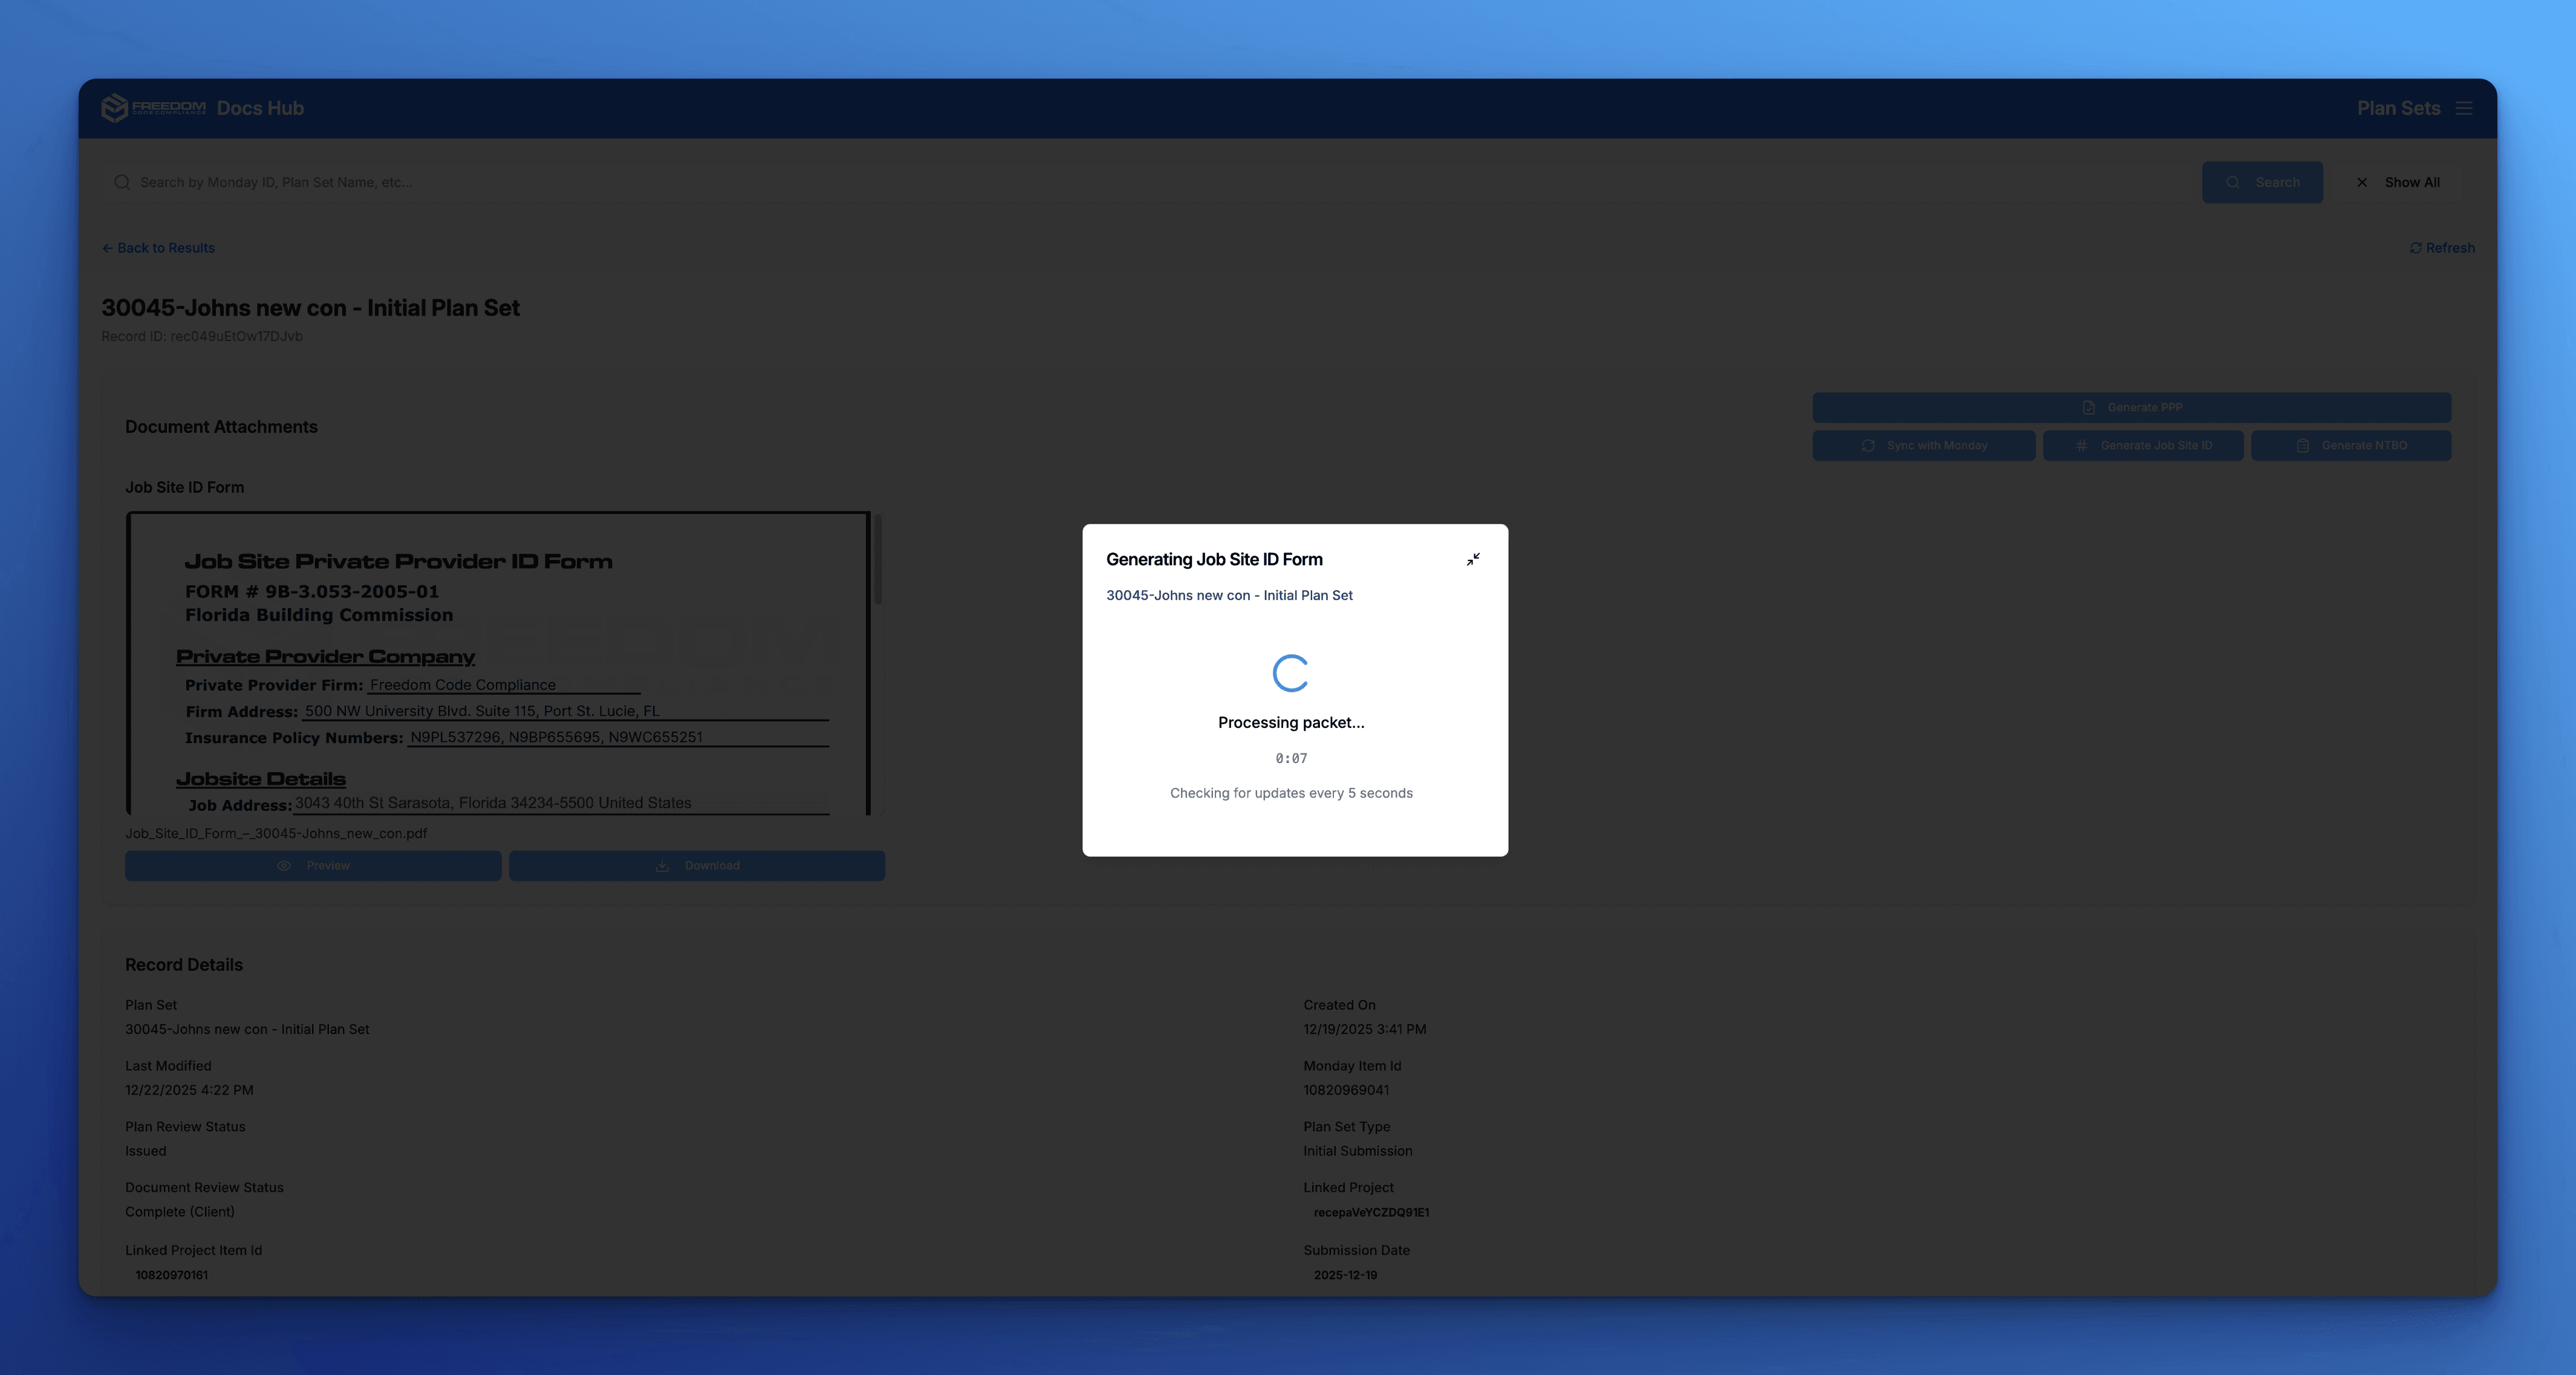Click the eye icon on the Preview button
Screen dimensions: 2576x1375
(284, 866)
